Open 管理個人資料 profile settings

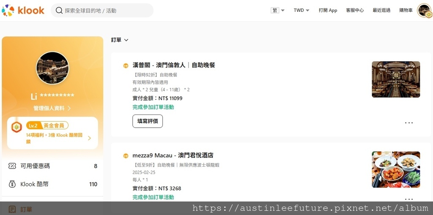(52, 108)
